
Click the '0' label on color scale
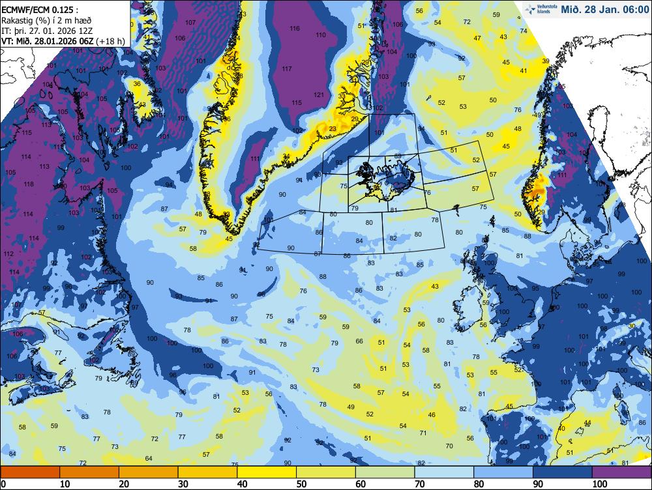3,483
